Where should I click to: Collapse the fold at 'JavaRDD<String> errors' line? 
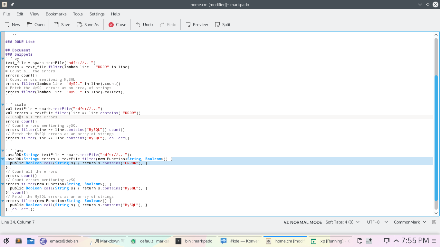(x=3, y=159)
